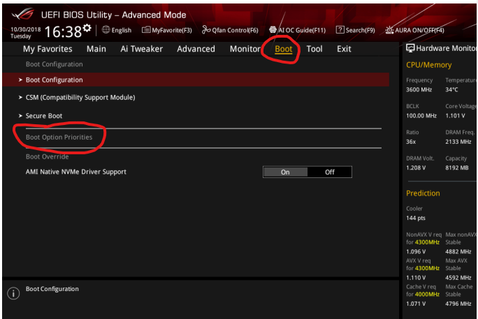Viewport: 478px width, 319px height.
Task: Click the Boot Configuration breadcrumb heading
Action: [55, 64]
